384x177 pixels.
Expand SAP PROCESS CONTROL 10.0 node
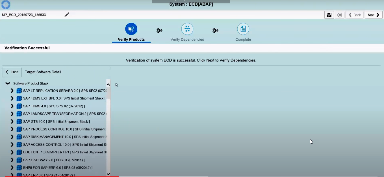12,129
